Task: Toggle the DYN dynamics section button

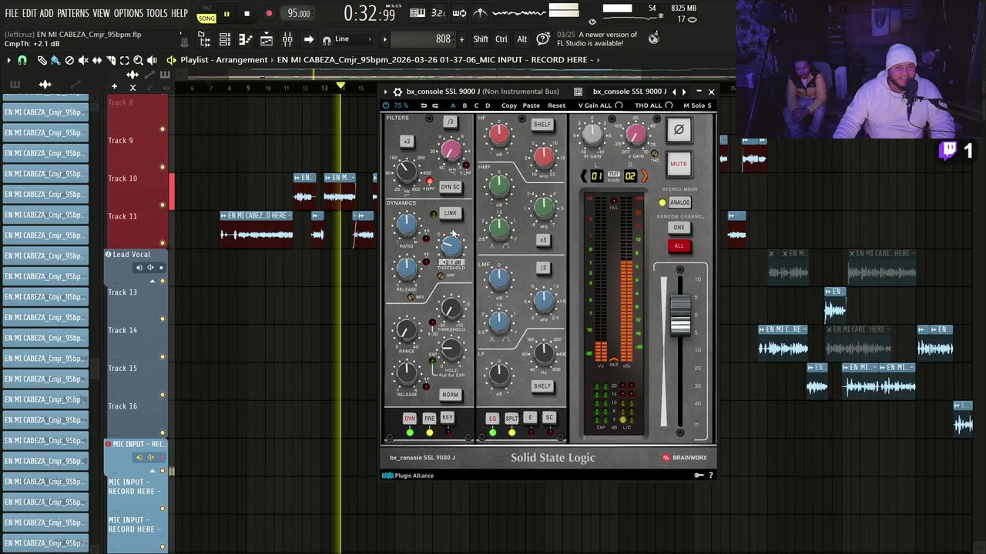Action: (x=410, y=419)
